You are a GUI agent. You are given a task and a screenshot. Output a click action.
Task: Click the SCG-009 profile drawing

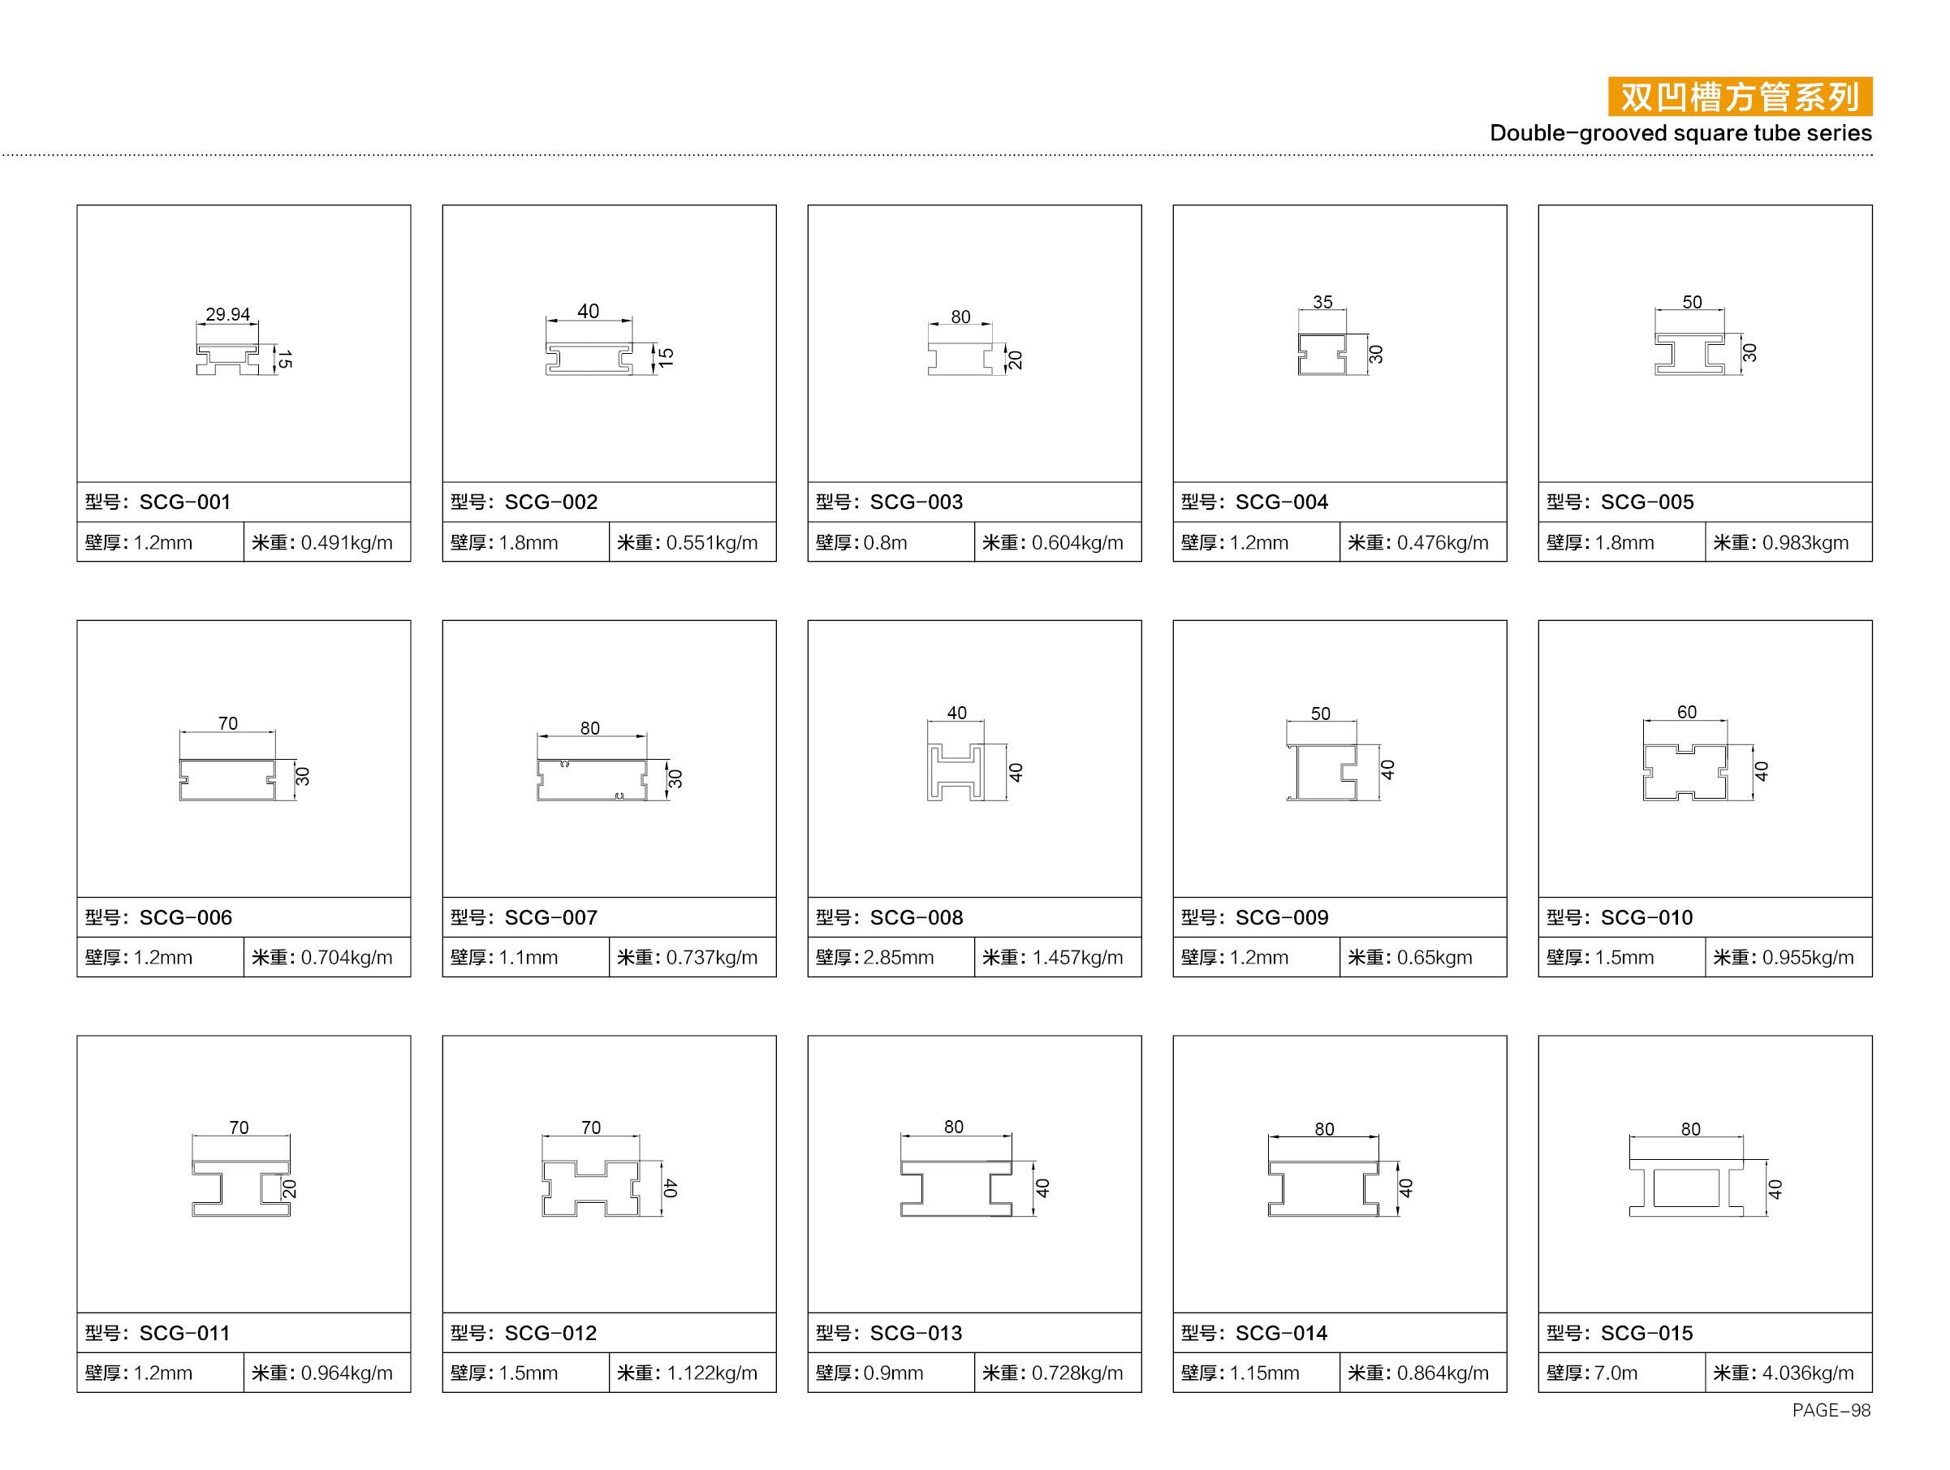1321,772
